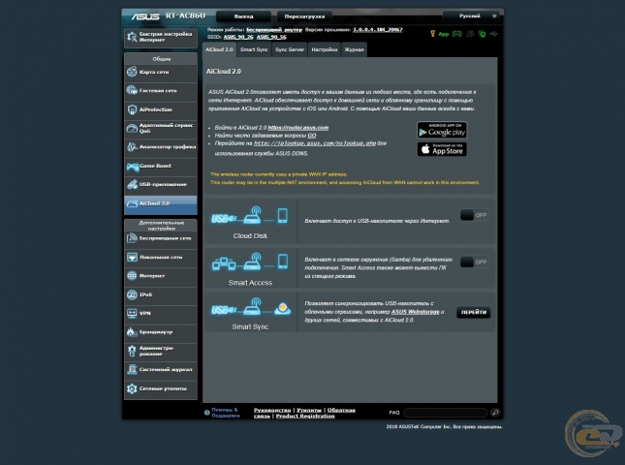The height and width of the screenshot is (465, 625).
Task: Open Administration (Администрирование) page
Action: [160, 351]
